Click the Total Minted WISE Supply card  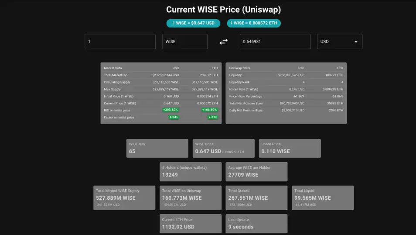tap(124, 198)
